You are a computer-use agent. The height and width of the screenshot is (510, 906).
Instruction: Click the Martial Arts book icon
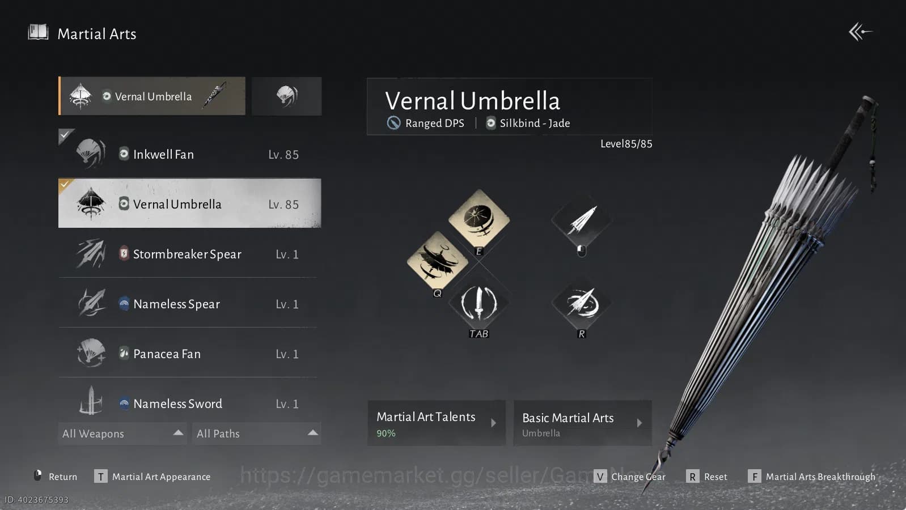[38, 32]
